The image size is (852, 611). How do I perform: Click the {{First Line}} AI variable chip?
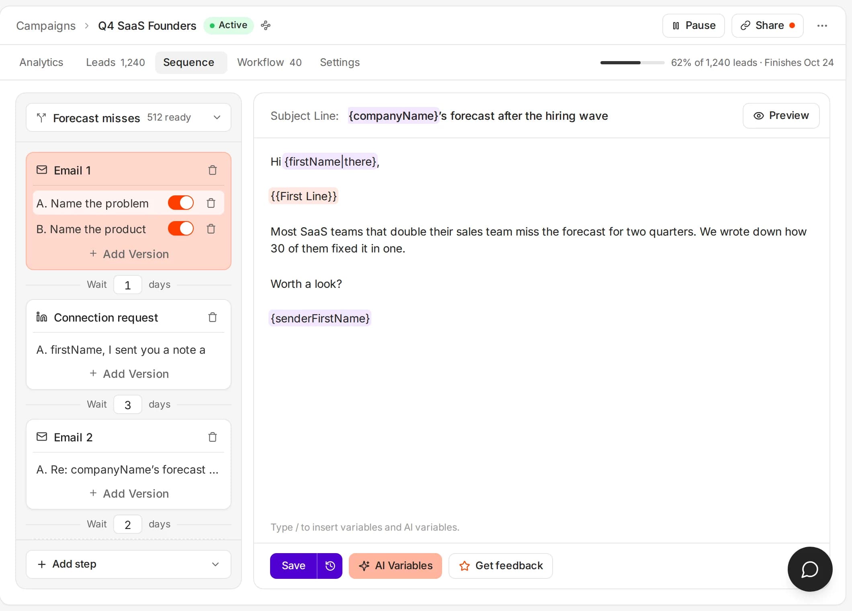303,196
